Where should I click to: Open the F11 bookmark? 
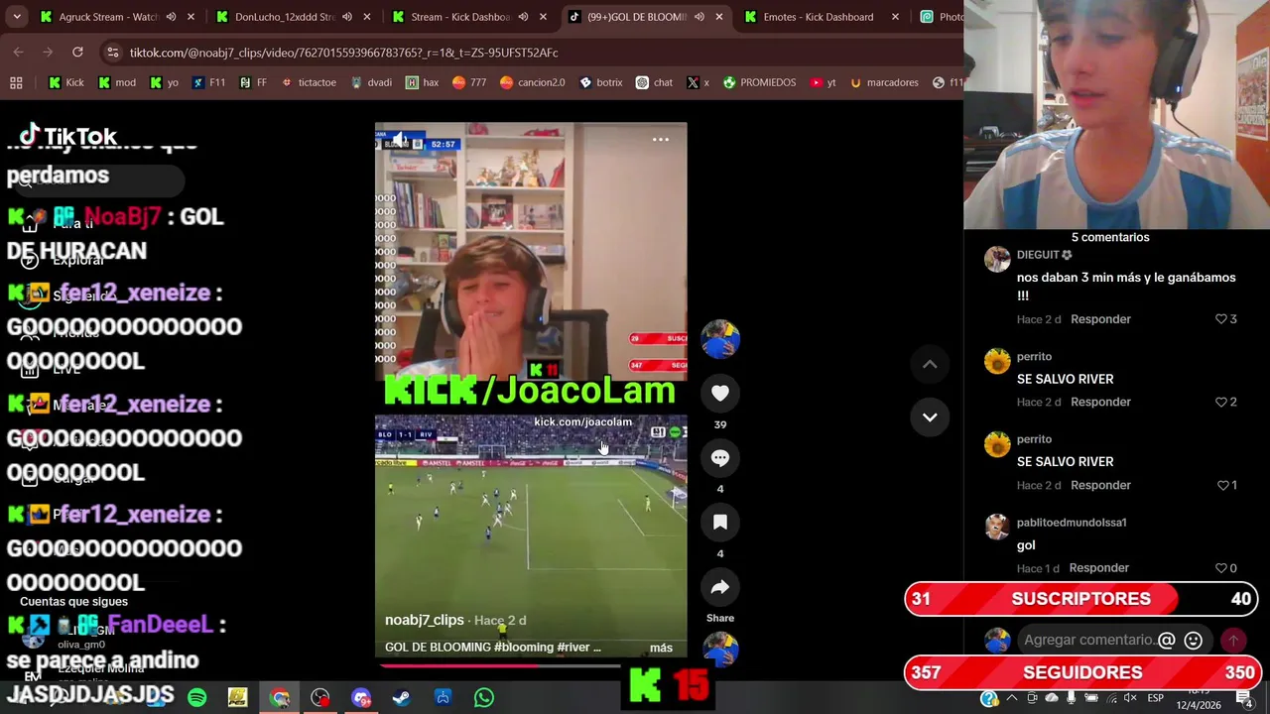point(208,82)
